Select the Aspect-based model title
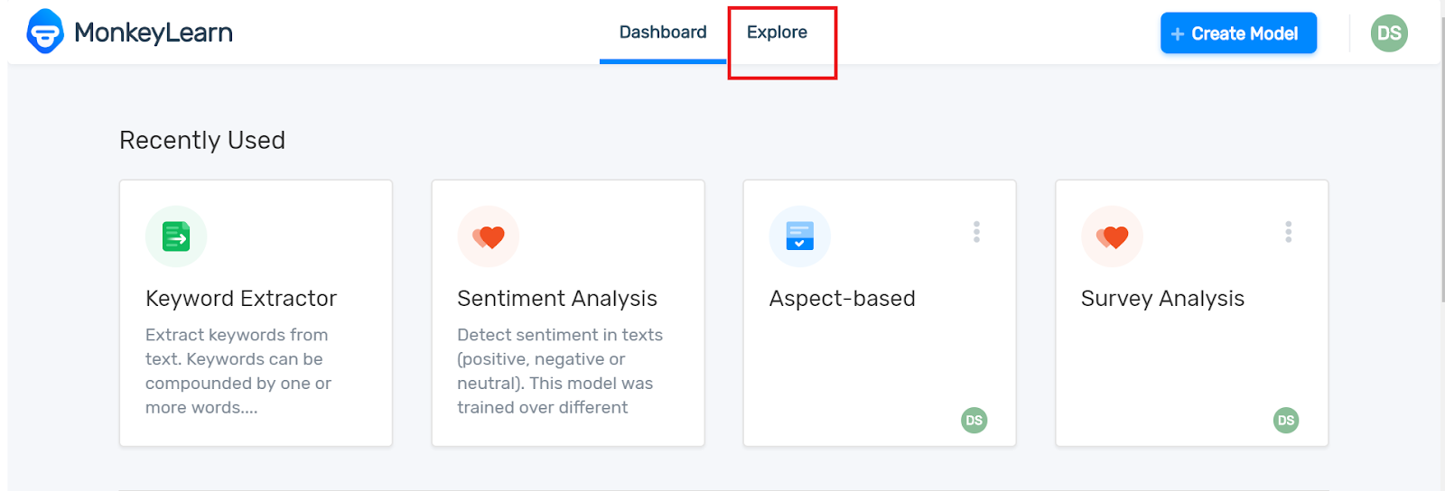Image resolution: width=1445 pixels, height=491 pixels. tap(842, 299)
